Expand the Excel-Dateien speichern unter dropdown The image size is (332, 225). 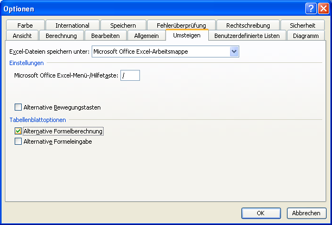pos(234,52)
